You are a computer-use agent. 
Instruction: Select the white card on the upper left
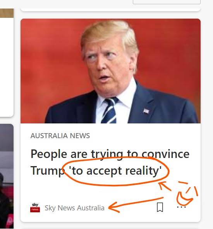pos(7,67)
